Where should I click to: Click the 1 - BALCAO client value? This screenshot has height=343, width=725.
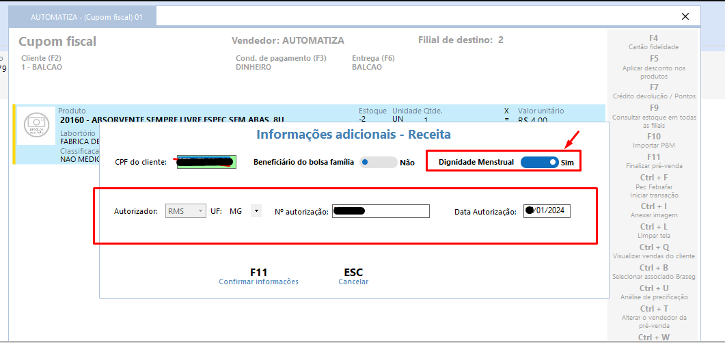pyautogui.click(x=42, y=67)
